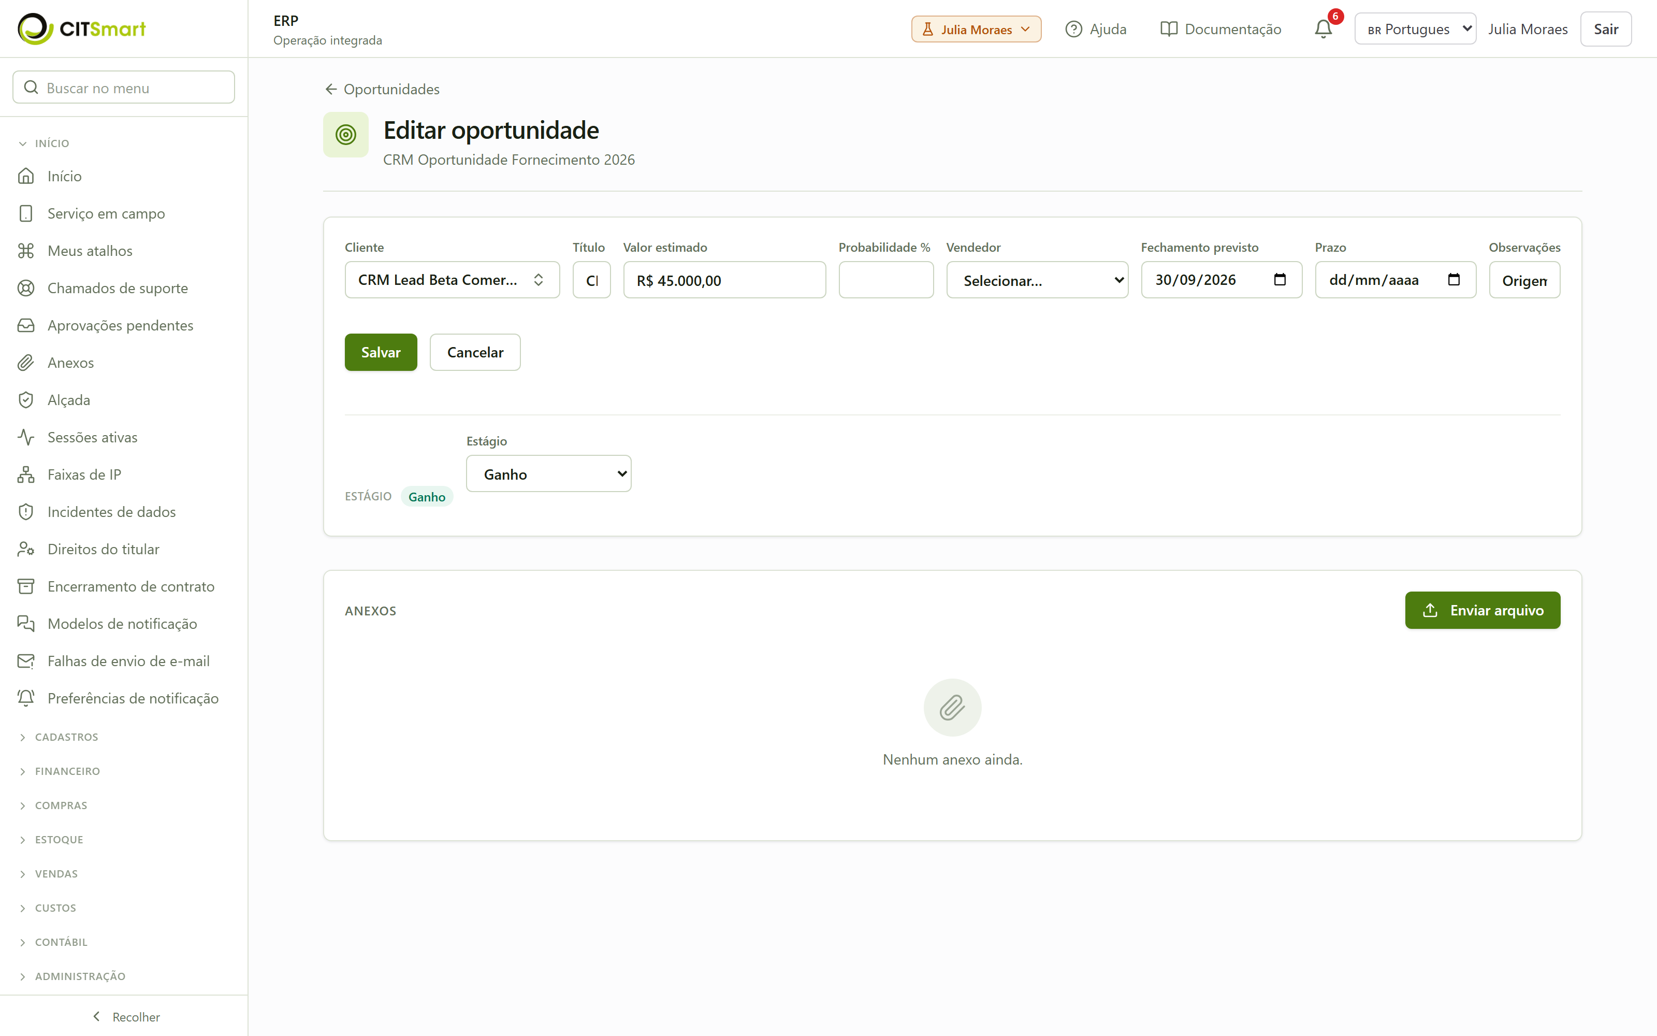Expand the COMPRAS section
The width and height of the screenshot is (1657, 1036).
[x=53, y=806]
